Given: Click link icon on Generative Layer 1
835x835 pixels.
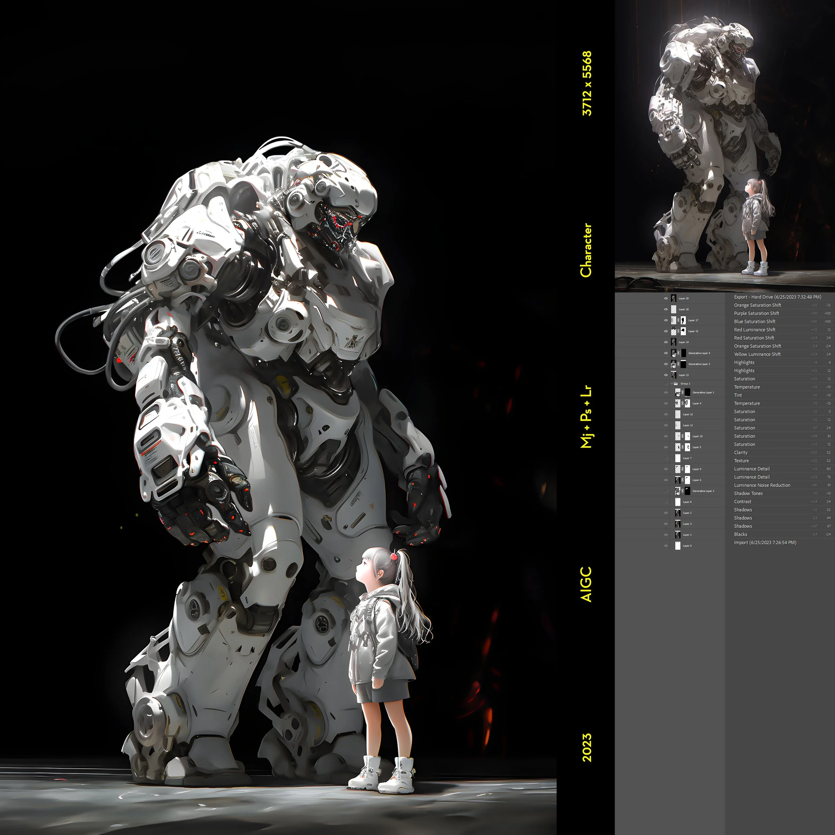Looking at the screenshot, I should (683, 392).
